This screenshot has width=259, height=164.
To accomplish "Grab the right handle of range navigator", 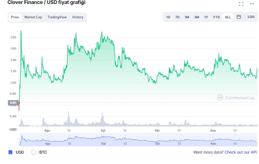I will (257, 139).
